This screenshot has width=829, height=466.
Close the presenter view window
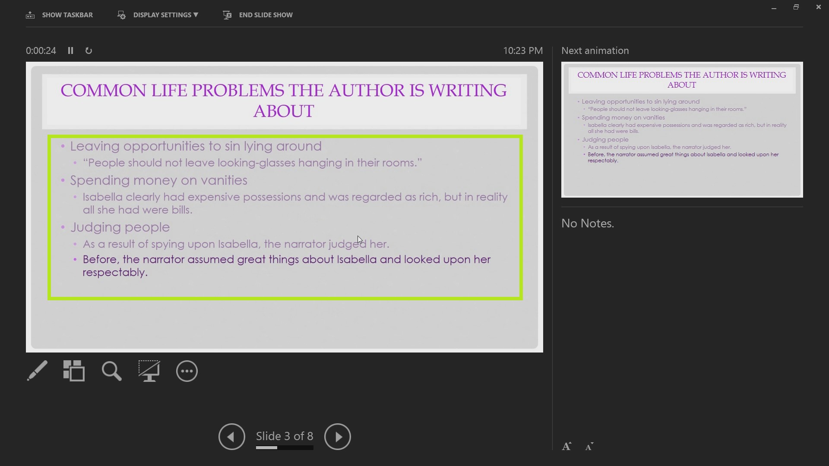(x=818, y=7)
